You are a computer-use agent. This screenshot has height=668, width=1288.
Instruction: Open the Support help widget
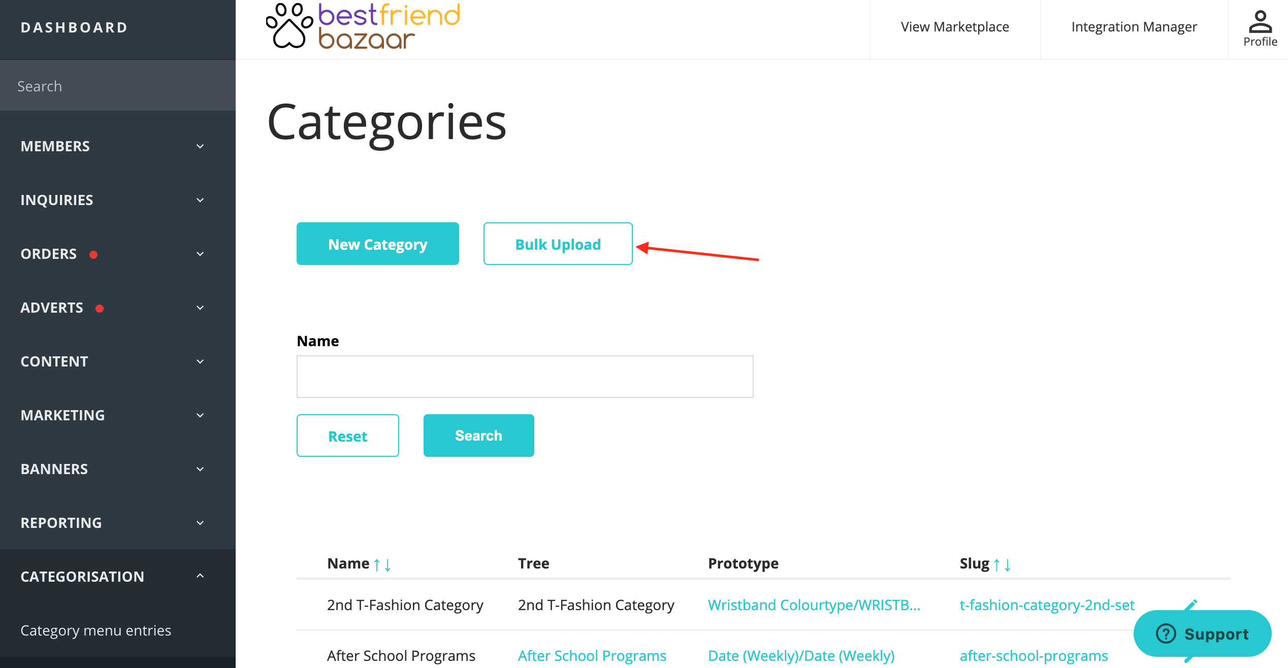coord(1202,633)
